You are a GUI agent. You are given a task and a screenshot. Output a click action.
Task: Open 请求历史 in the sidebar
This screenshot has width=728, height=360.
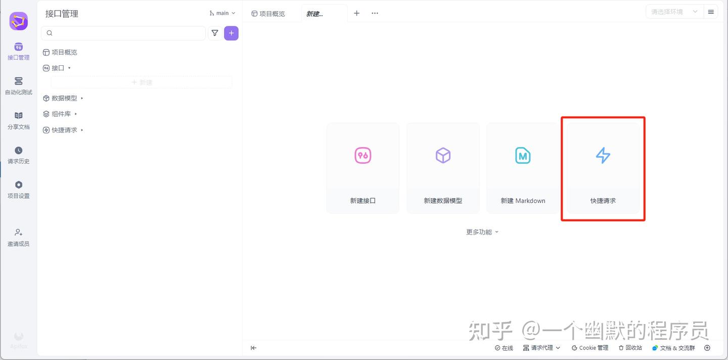coord(18,155)
